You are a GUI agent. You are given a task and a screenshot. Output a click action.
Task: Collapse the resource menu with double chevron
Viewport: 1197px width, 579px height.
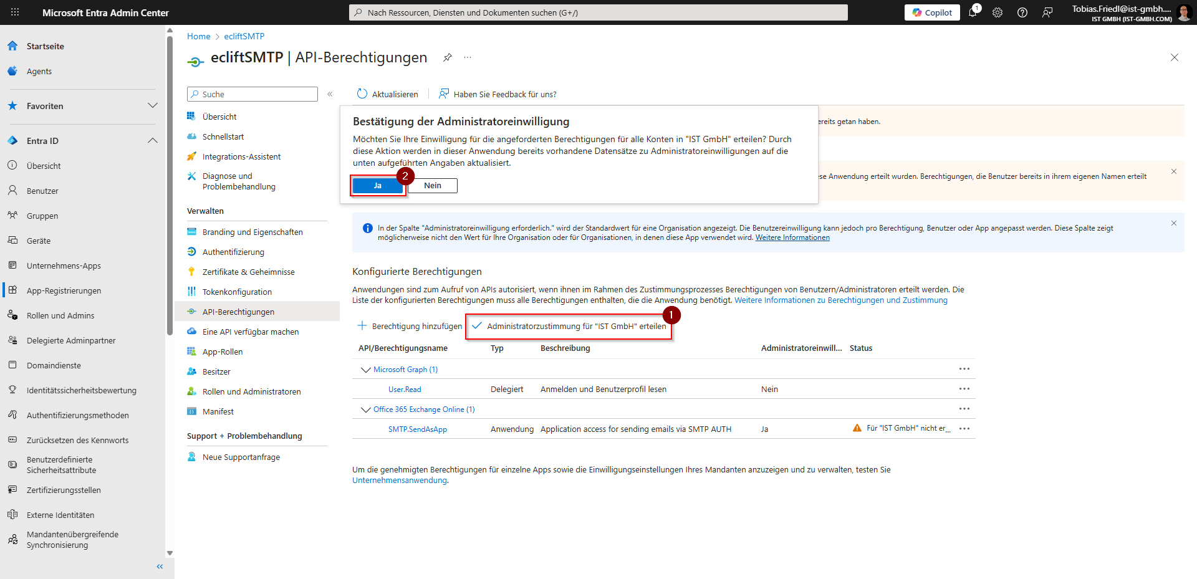pyautogui.click(x=330, y=94)
